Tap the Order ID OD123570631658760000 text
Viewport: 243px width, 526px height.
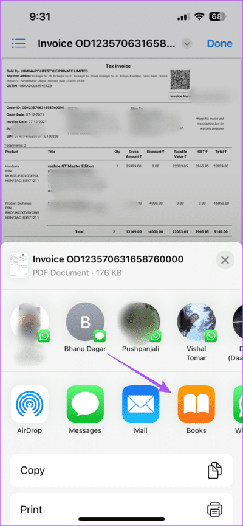coord(35,108)
